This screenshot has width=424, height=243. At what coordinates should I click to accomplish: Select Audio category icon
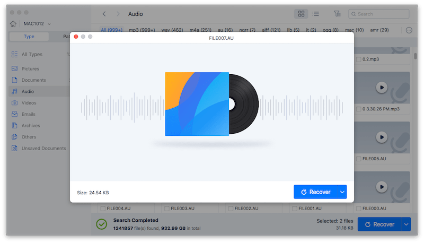pos(15,91)
